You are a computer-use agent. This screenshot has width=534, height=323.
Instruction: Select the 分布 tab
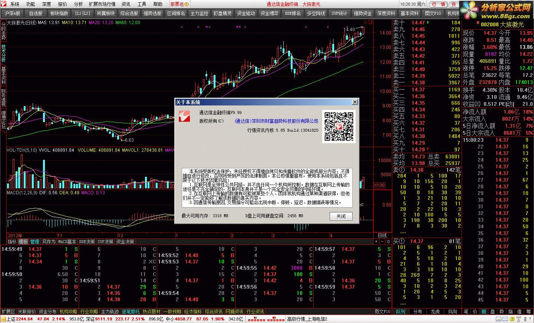tap(418, 312)
